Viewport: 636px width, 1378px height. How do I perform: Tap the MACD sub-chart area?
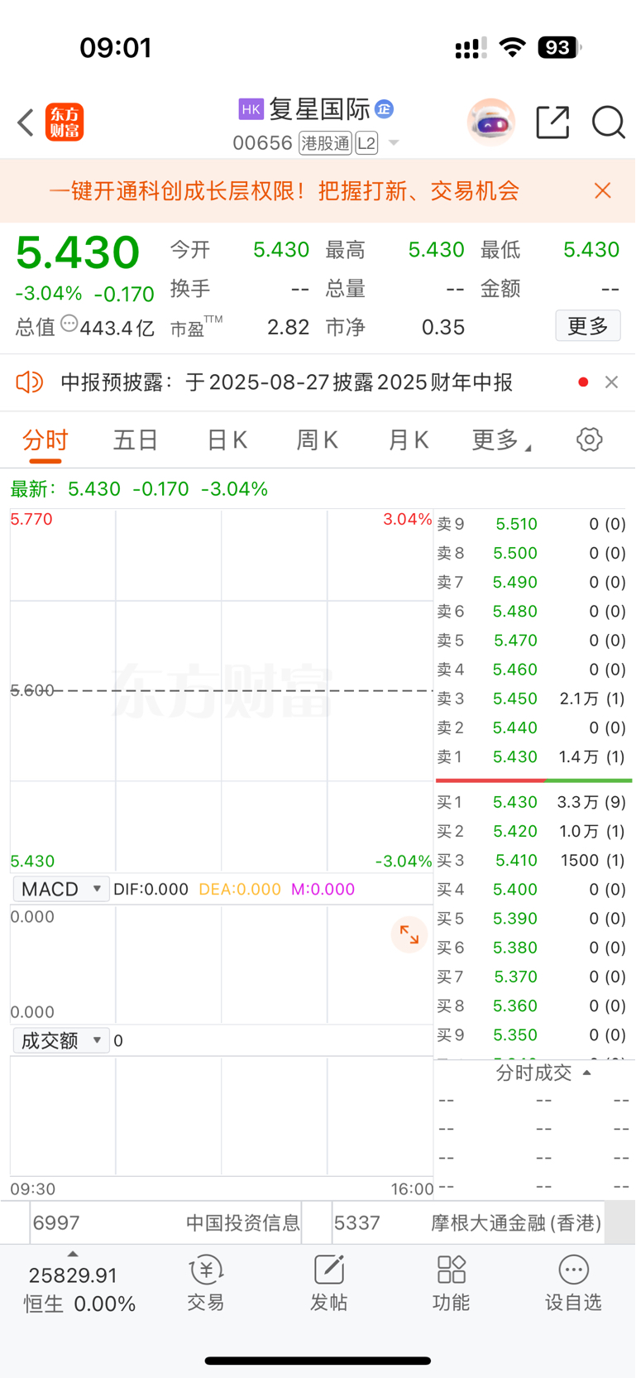(x=222, y=964)
